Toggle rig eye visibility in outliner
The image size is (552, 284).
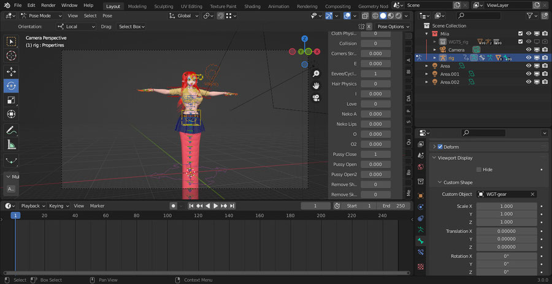[529, 58]
